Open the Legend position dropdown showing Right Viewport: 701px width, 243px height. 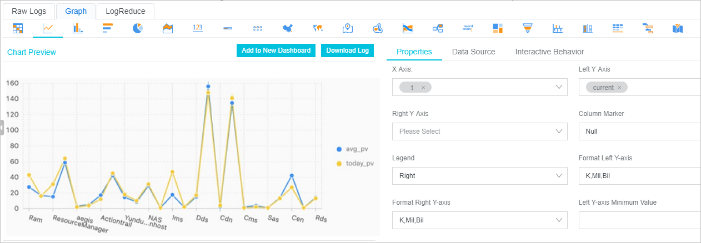tap(480, 176)
